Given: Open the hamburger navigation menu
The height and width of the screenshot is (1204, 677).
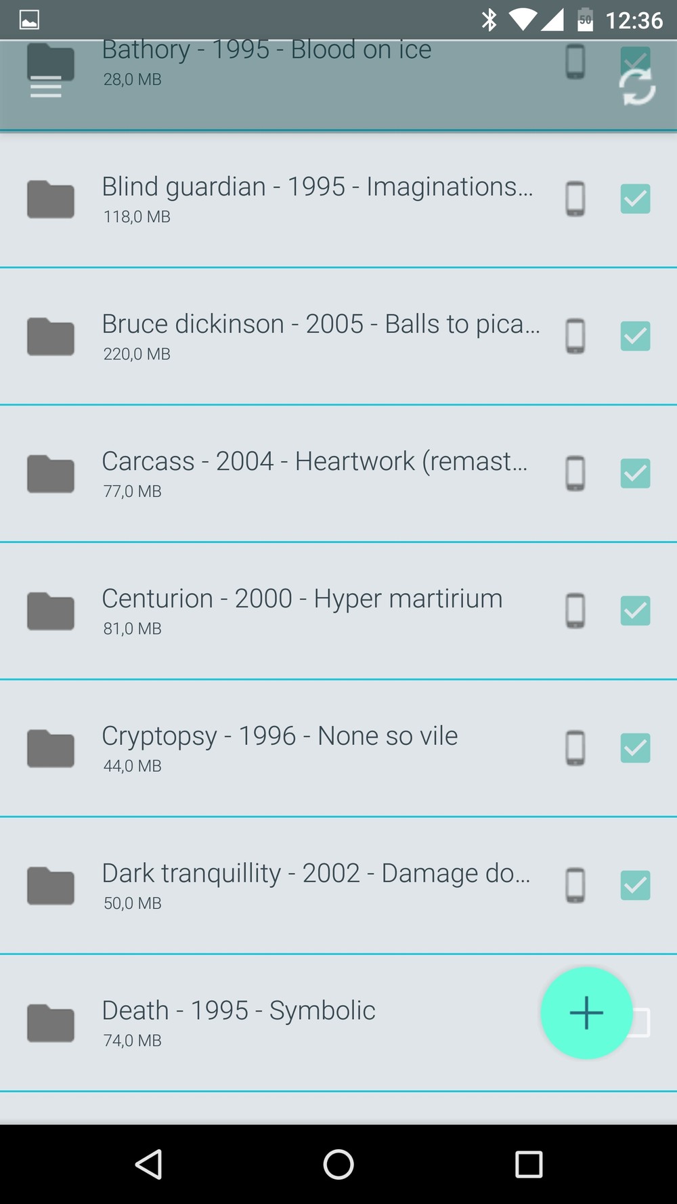Looking at the screenshot, I should (46, 87).
